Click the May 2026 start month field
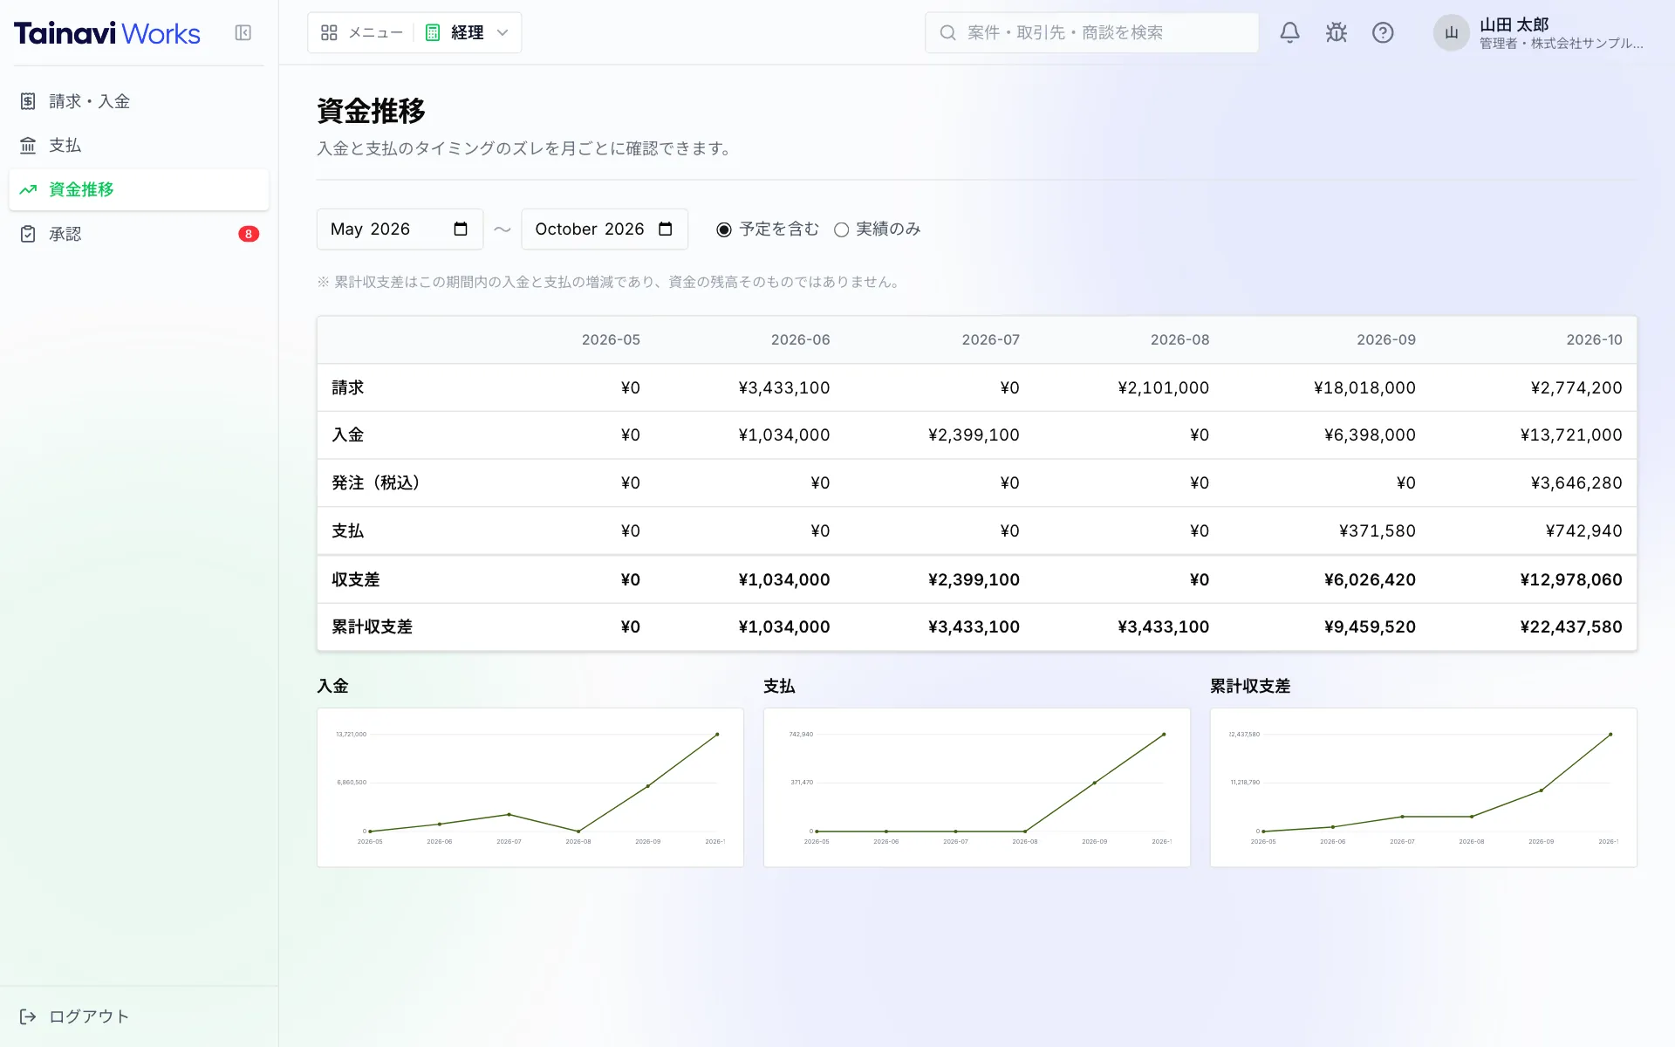The image size is (1675, 1047). tap(400, 229)
